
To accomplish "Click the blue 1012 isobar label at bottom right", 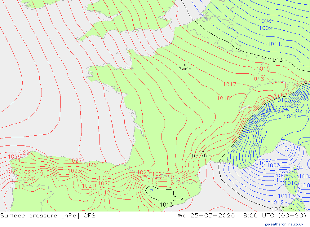I will tap(277, 203).
